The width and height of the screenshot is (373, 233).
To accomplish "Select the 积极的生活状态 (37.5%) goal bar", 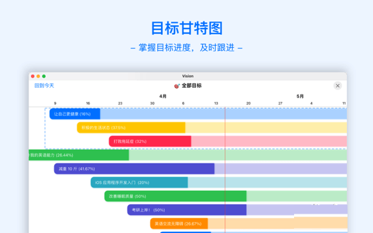I will [131, 127].
